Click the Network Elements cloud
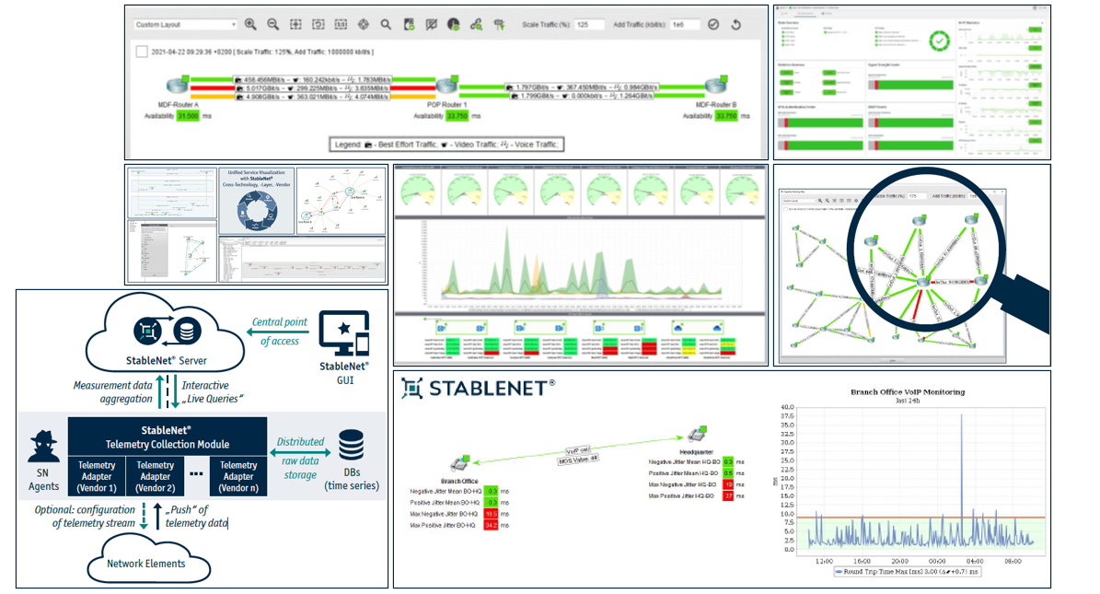 pos(147,560)
